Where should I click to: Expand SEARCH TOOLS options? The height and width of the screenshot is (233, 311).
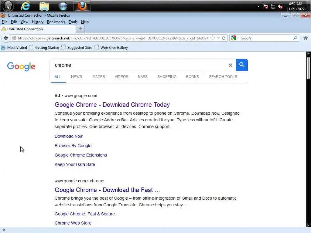tap(223, 77)
